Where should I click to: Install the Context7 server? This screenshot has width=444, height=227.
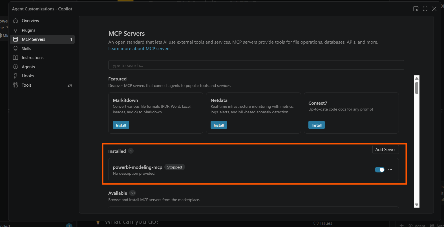(x=317, y=125)
